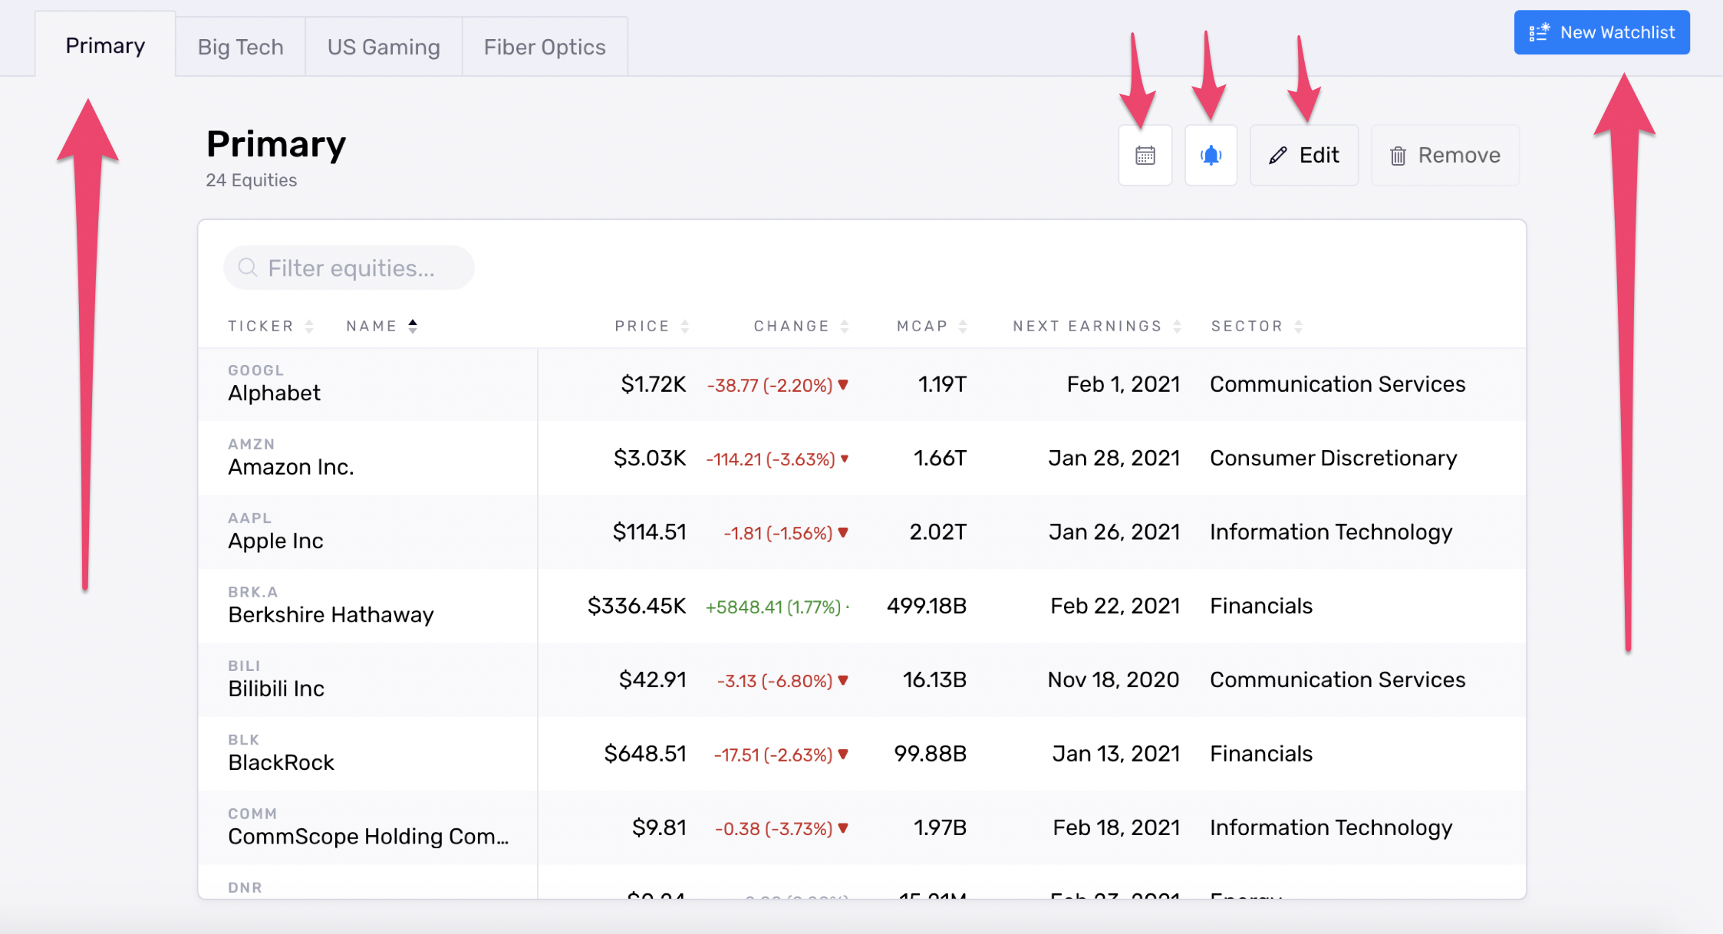Image resolution: width=1723 pixels, height=934 pixels.
Task: Sort by Price column
Action: click(x=652, y=326)
